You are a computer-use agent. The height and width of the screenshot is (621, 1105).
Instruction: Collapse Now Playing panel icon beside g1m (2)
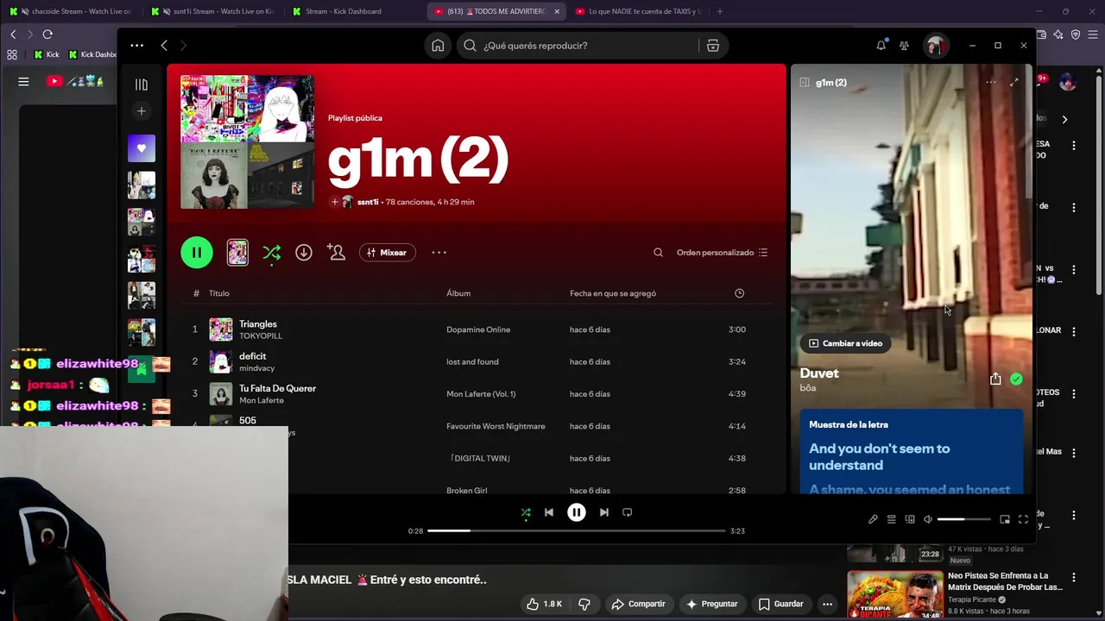pyautogui.click(x=804, y=83)
